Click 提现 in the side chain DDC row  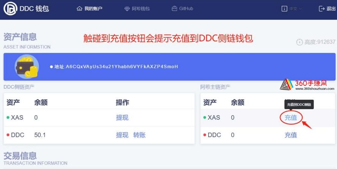point(122,135)
